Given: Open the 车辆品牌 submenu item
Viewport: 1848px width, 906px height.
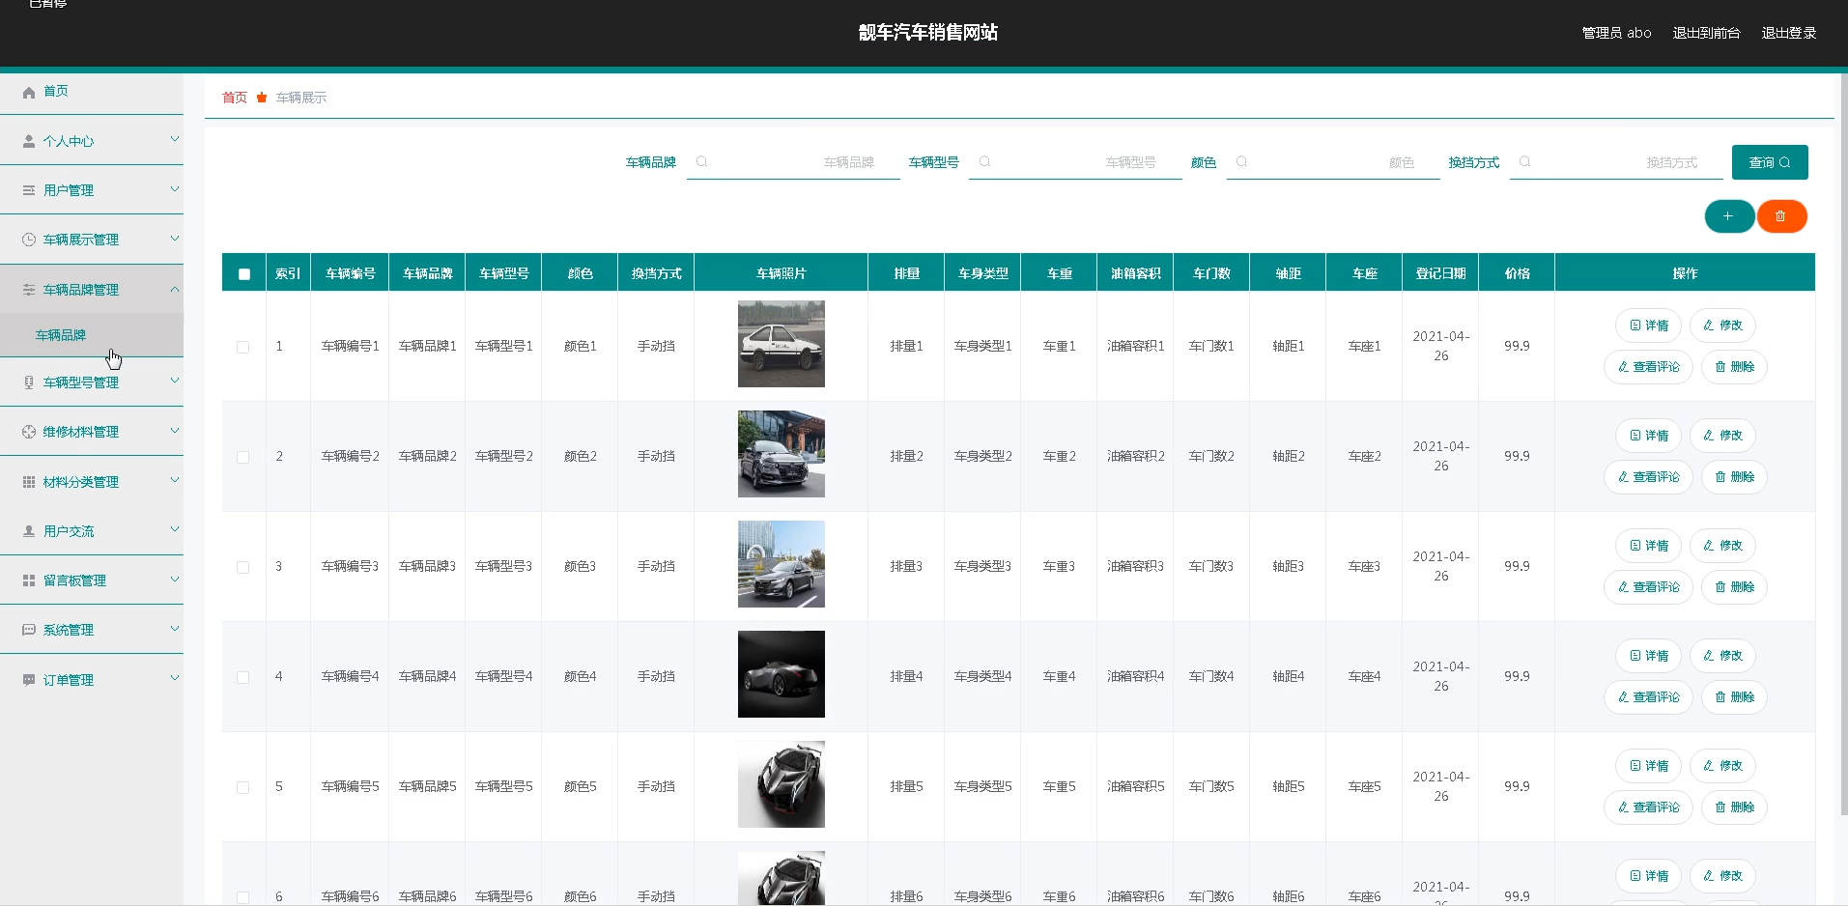Looking at the screenshot, I should click(x=92, y=335).
